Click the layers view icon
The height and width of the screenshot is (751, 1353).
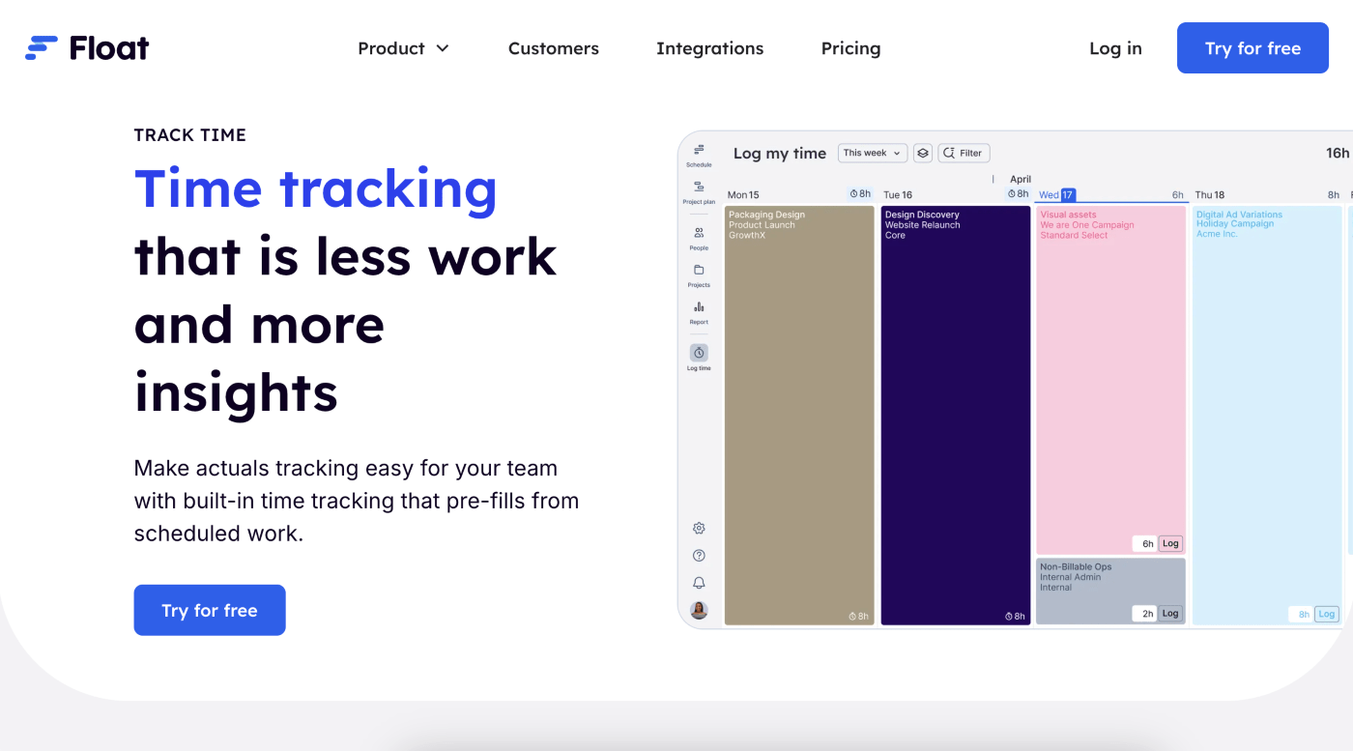point(923,153)
